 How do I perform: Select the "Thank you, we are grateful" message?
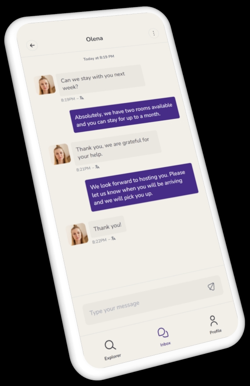[x=116, y=148]
